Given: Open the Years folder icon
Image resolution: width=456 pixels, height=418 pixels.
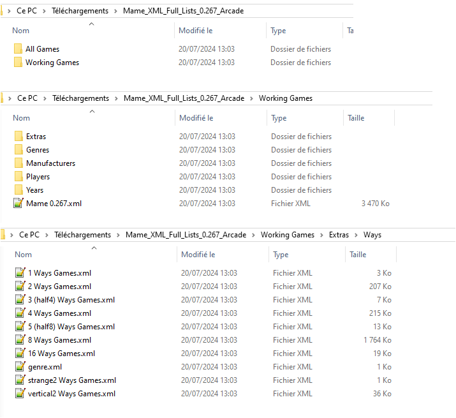Looking at the screenshot, I should coord(18,190).
